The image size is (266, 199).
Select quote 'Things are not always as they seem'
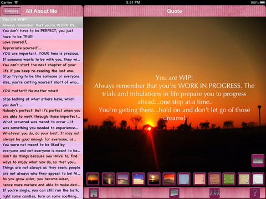pyautogui.click(x=42, y=171)
